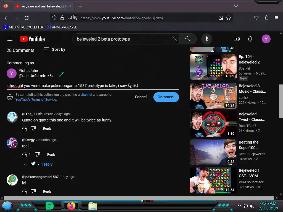This screenshot has width=283, height=212.
Task: Open the volume speaker tray icon
Action: 252,206
